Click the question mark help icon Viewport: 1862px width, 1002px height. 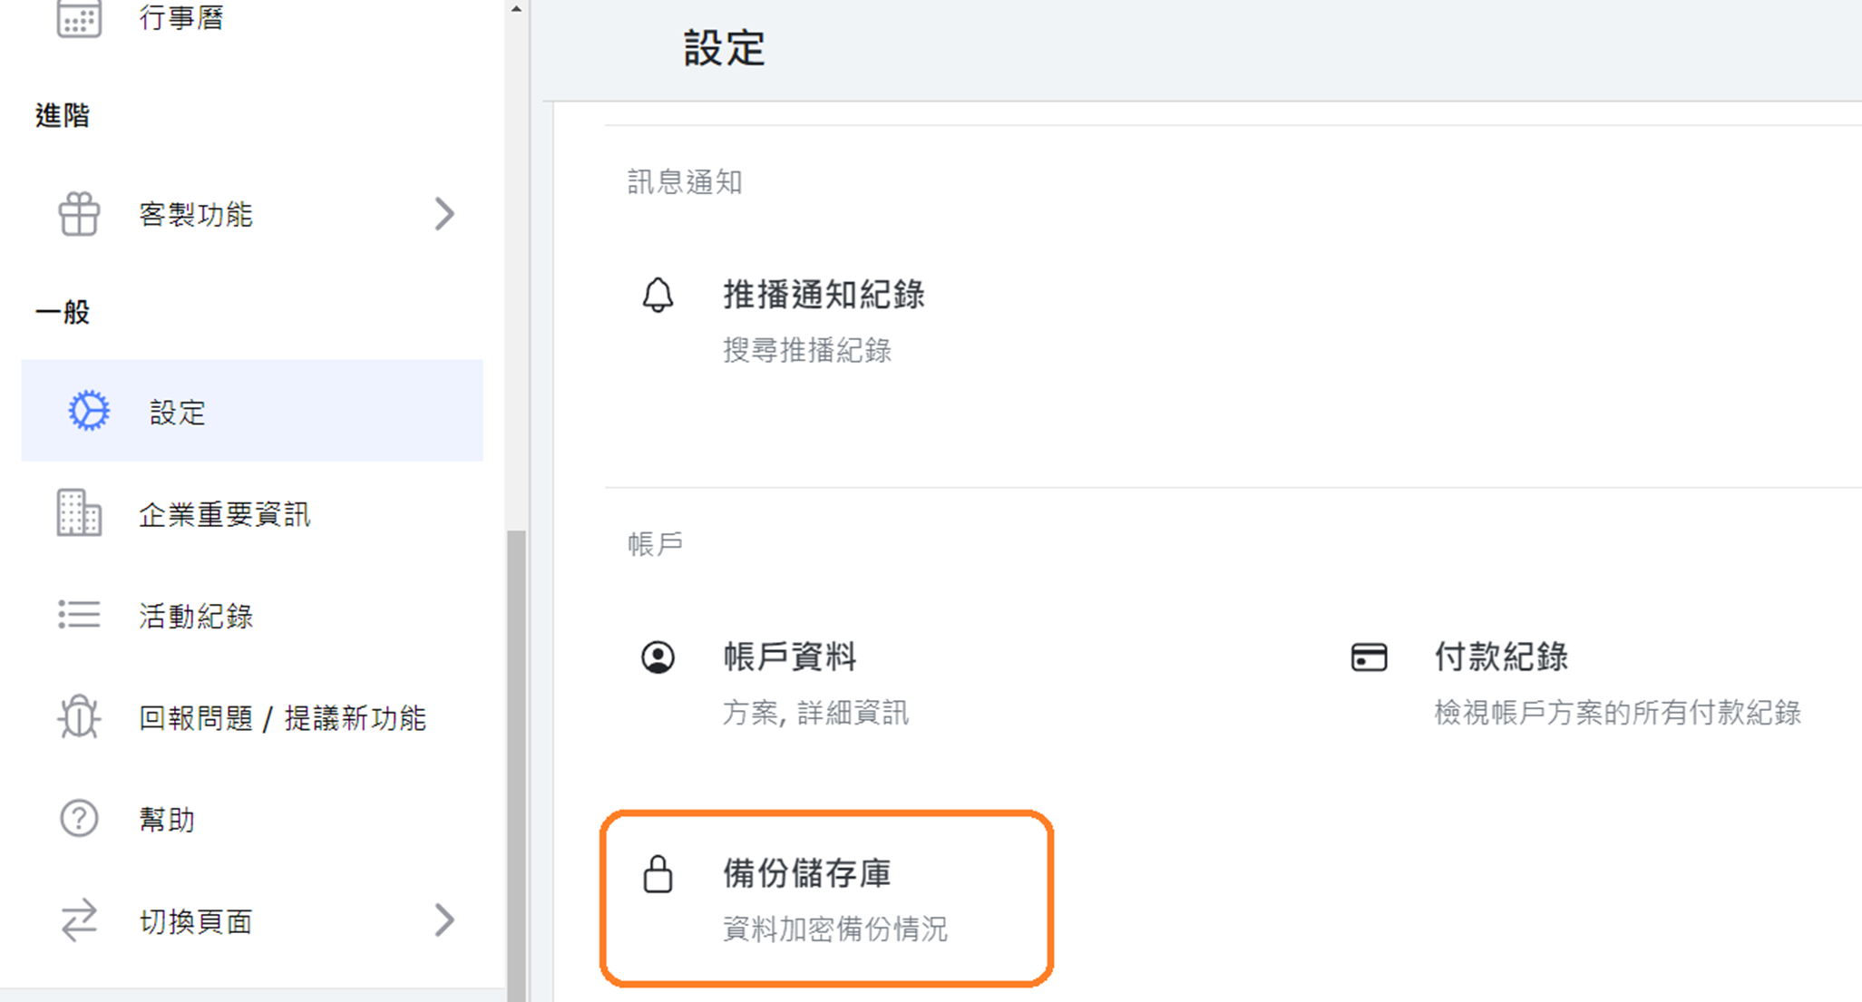click(79, 818)
